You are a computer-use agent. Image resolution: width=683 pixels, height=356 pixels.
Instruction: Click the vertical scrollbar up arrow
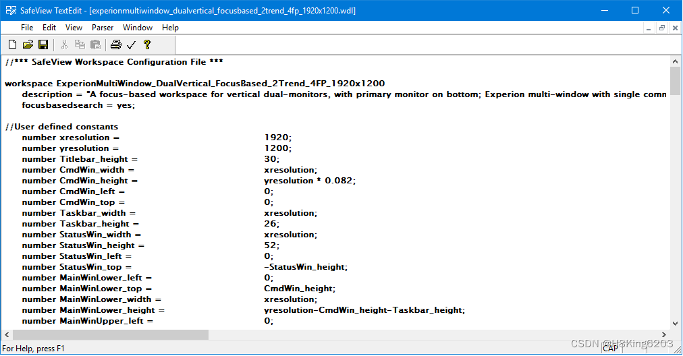point(675,62)
